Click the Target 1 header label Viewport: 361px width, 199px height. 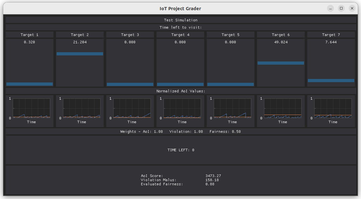click(30, 35)
